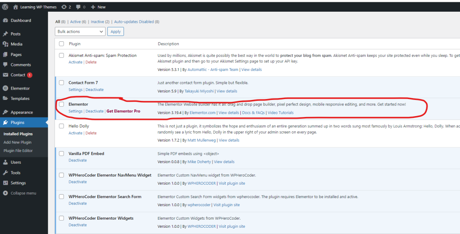The height and width of the screenshot is (234, 460).
Task: Open Elementor plugin Settings link
Action: 75,111
